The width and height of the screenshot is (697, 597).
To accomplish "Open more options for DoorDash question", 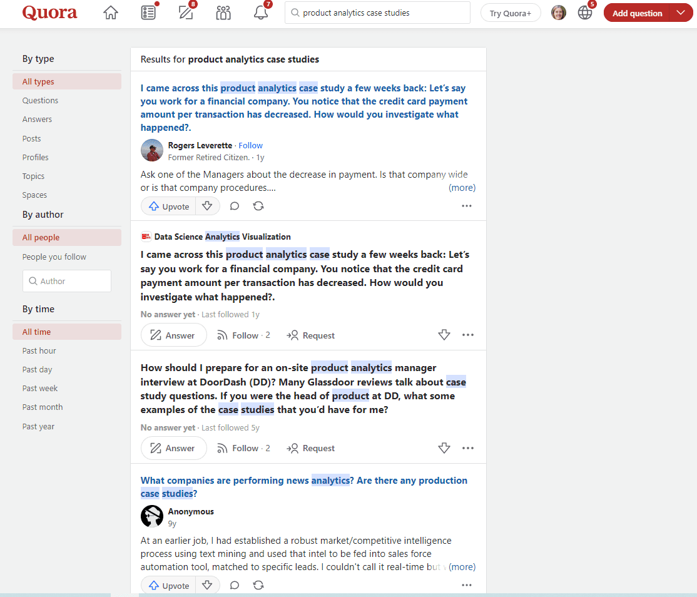I will pos(468,447).
